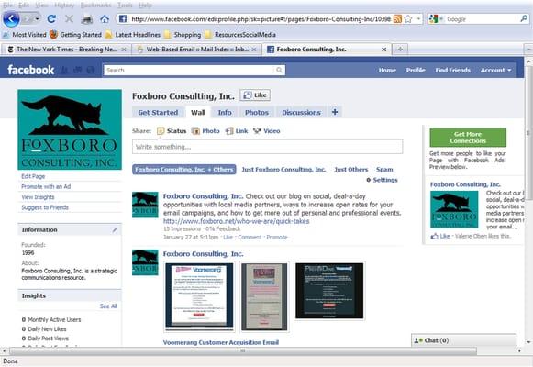The image size is (533, 367).
Task: Open the Bookmarks menu
Action: [95, 6]
